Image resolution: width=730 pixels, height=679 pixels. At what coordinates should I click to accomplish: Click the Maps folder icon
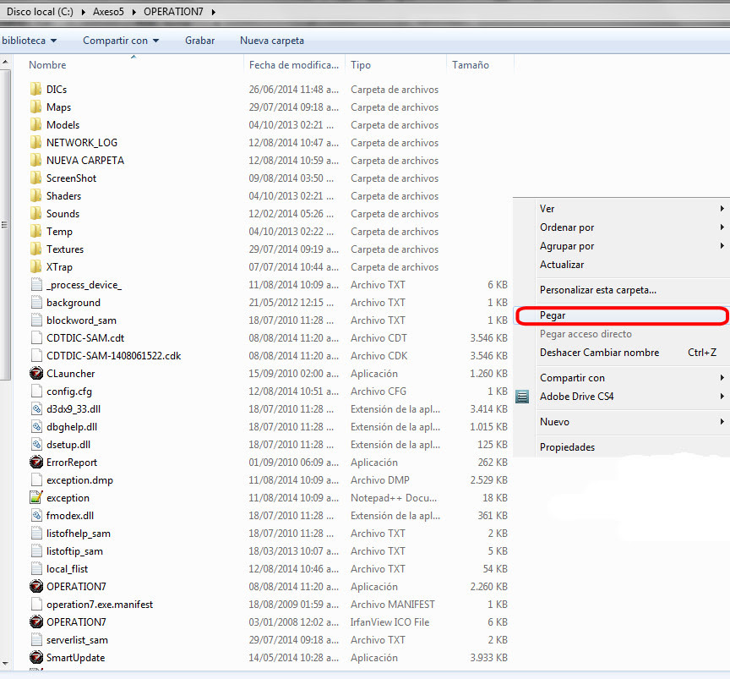coord(35,107)
